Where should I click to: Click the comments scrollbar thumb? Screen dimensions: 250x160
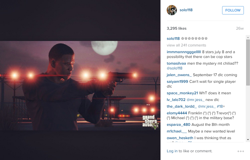point(248,63)
